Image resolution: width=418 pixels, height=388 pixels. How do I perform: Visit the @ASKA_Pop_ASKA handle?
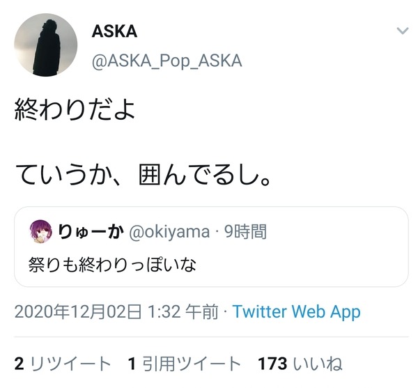point(167,61)
